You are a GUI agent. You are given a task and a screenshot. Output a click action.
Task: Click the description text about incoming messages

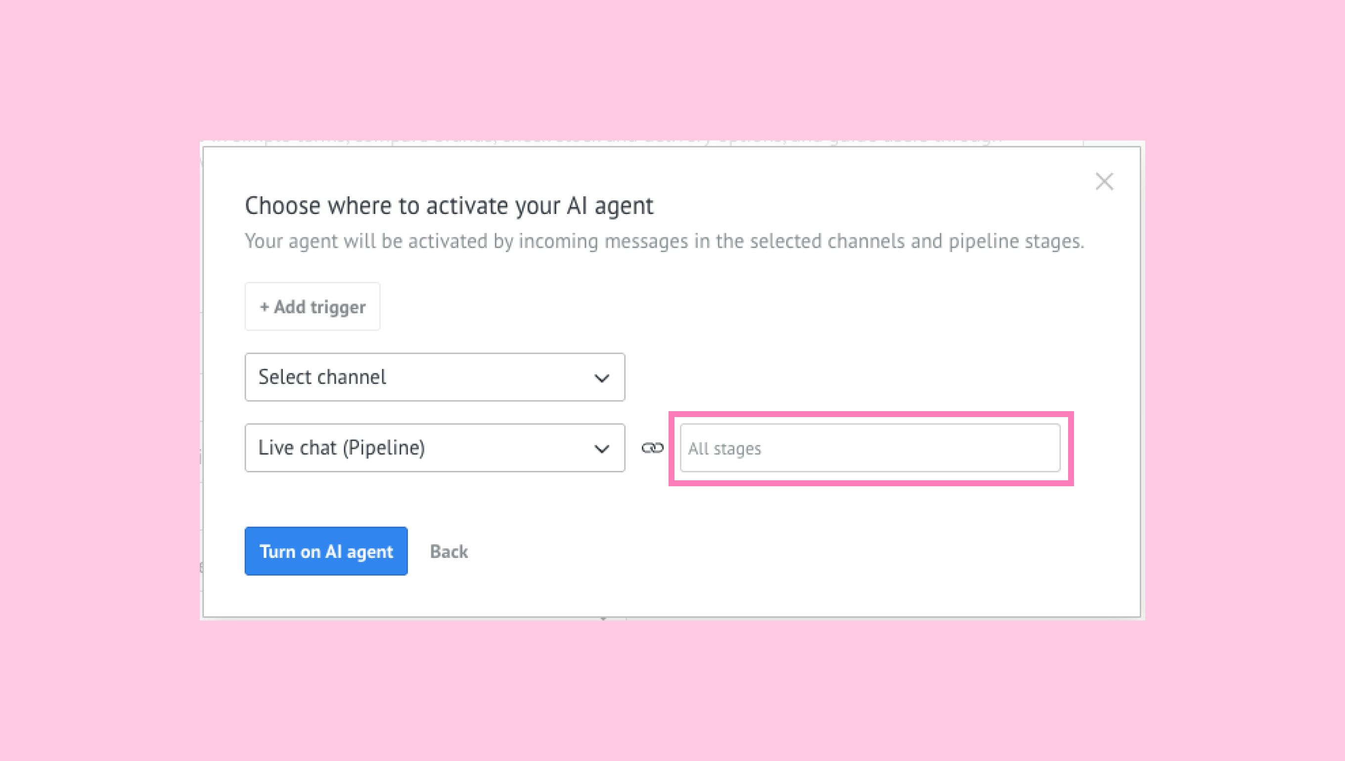point(664,241)
